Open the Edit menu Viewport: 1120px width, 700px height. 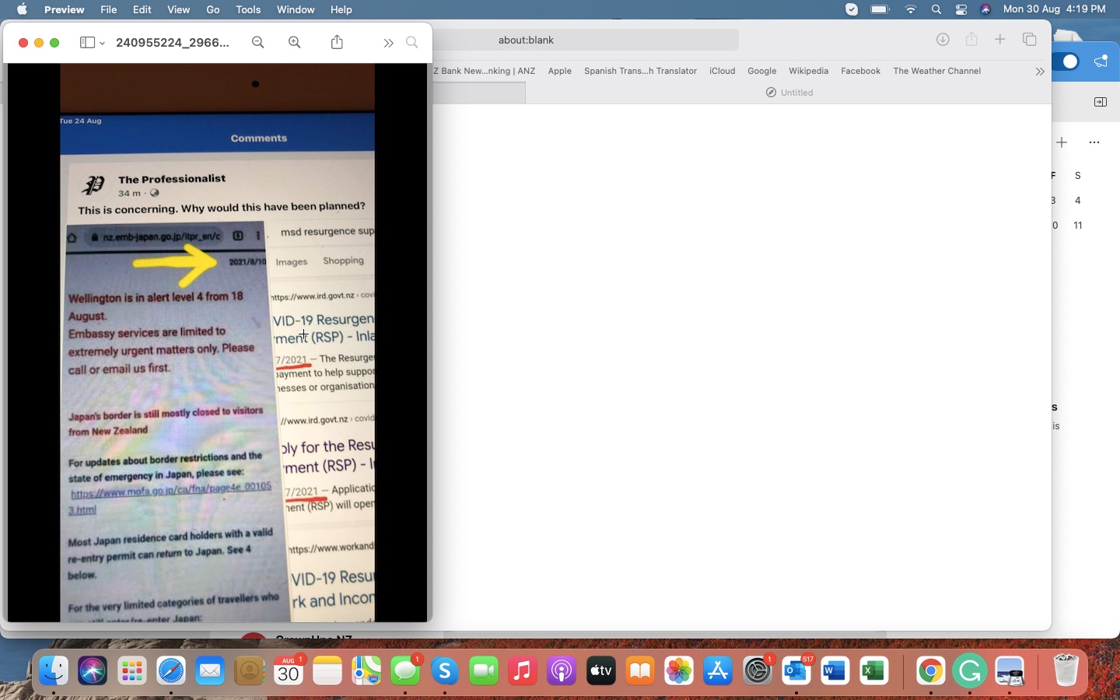142,9
